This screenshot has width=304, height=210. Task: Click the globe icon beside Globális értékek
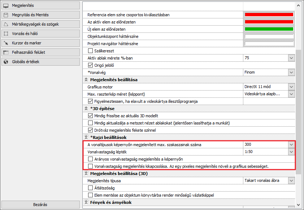pos(6,62)
